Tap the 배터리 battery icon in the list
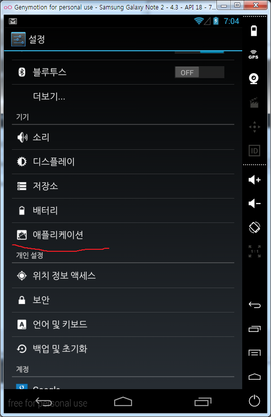This screenshot has width=271, height=417. [x=22, y=210]
